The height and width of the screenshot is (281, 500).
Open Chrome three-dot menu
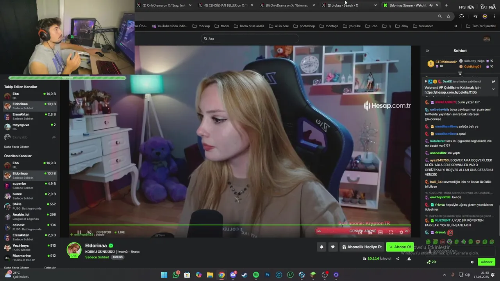point(495,16)
